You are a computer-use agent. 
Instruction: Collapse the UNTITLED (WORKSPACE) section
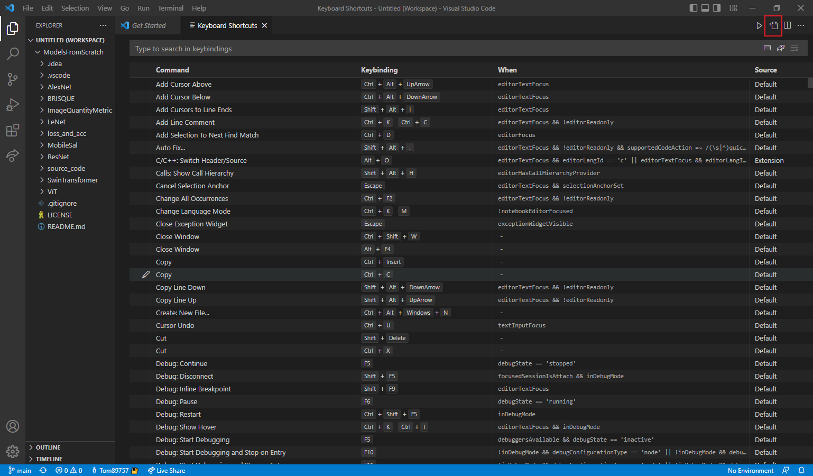[70, 40]
